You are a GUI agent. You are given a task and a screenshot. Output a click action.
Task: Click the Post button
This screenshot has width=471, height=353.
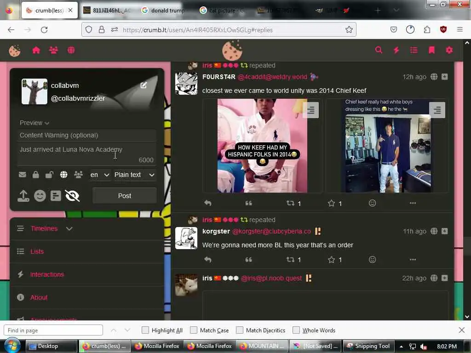[124, 196]
